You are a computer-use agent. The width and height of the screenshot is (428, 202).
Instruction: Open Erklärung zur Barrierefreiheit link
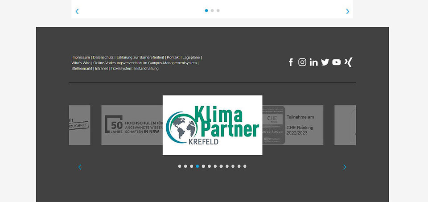[x=140, y=58]
